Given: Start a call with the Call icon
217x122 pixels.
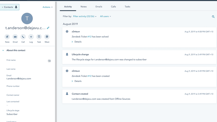Looking at the screenshot, I should pos(23,37).
